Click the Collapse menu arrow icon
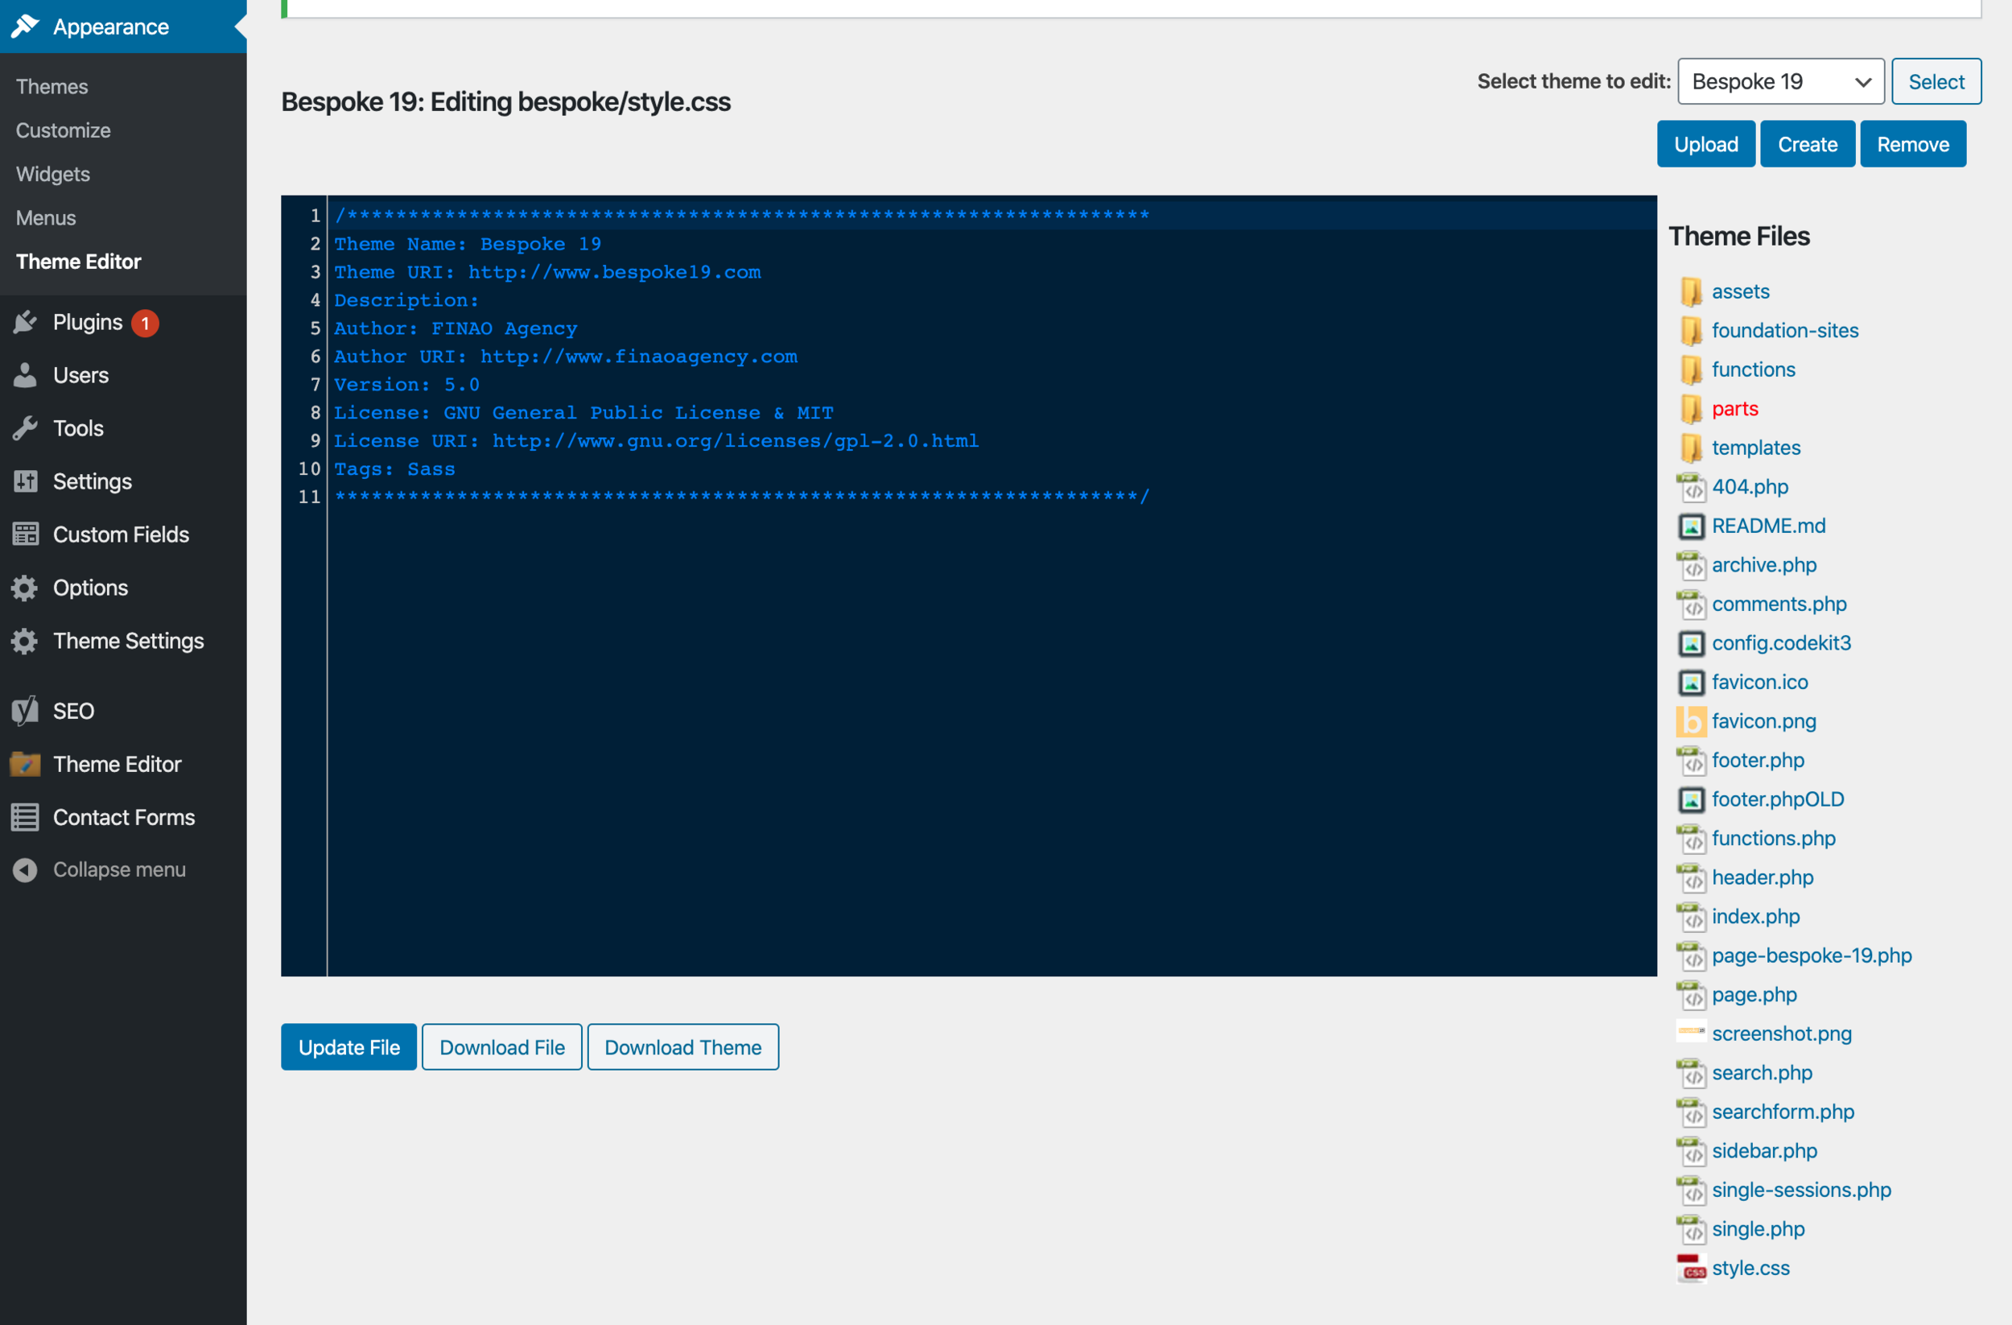This screenshot has width=2012, height=1325. (26, 870)
